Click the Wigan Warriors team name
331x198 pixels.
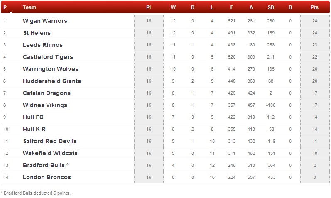click(x=45, y=21)
